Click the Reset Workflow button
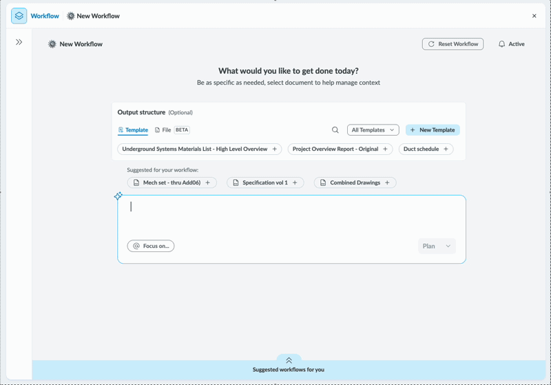Image resolution: width=551 pixels, height=385 pixels. pos(453,44)
